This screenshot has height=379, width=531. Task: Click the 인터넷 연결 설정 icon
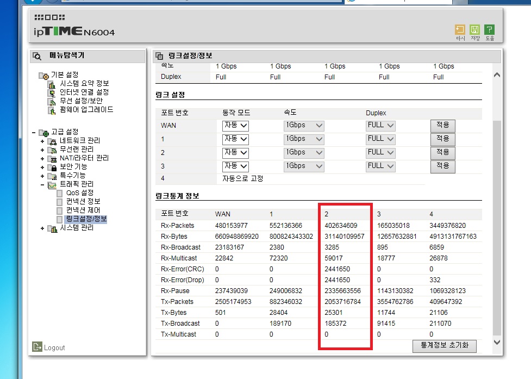[x=52, y=93]
